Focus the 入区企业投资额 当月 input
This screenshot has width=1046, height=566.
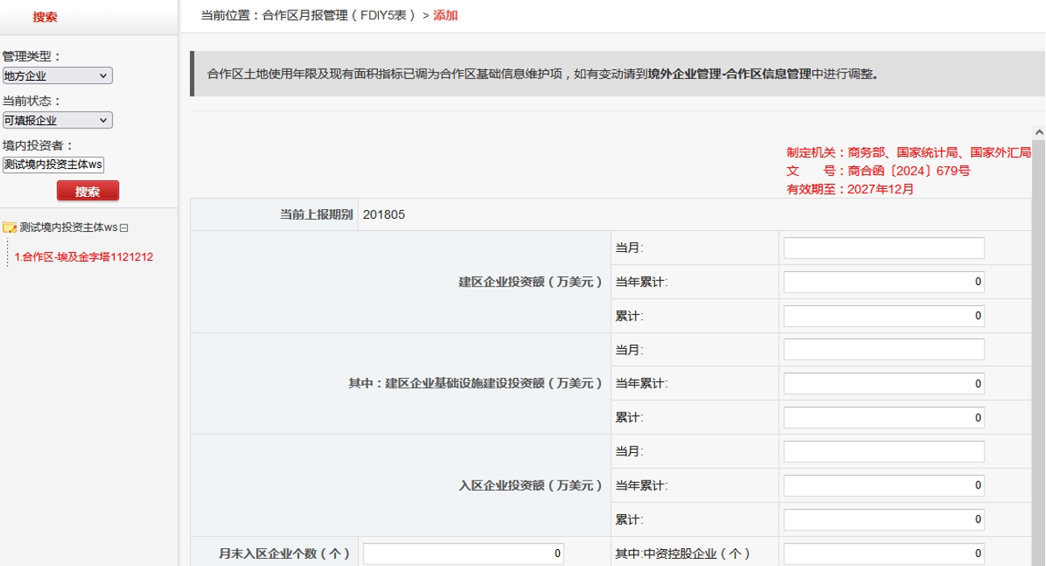884,451
